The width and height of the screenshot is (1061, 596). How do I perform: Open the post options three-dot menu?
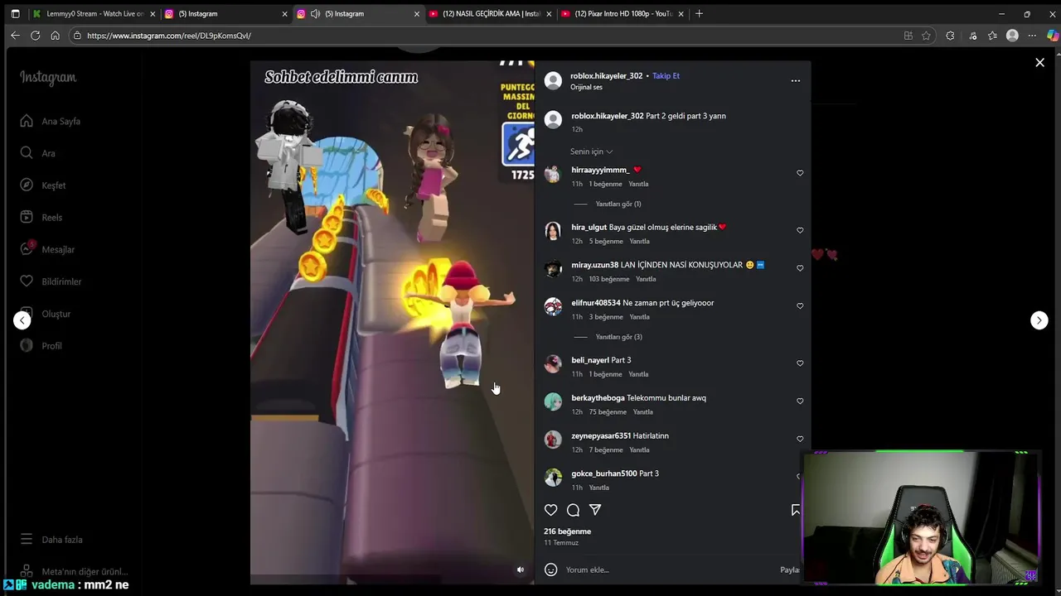point(795,80)
